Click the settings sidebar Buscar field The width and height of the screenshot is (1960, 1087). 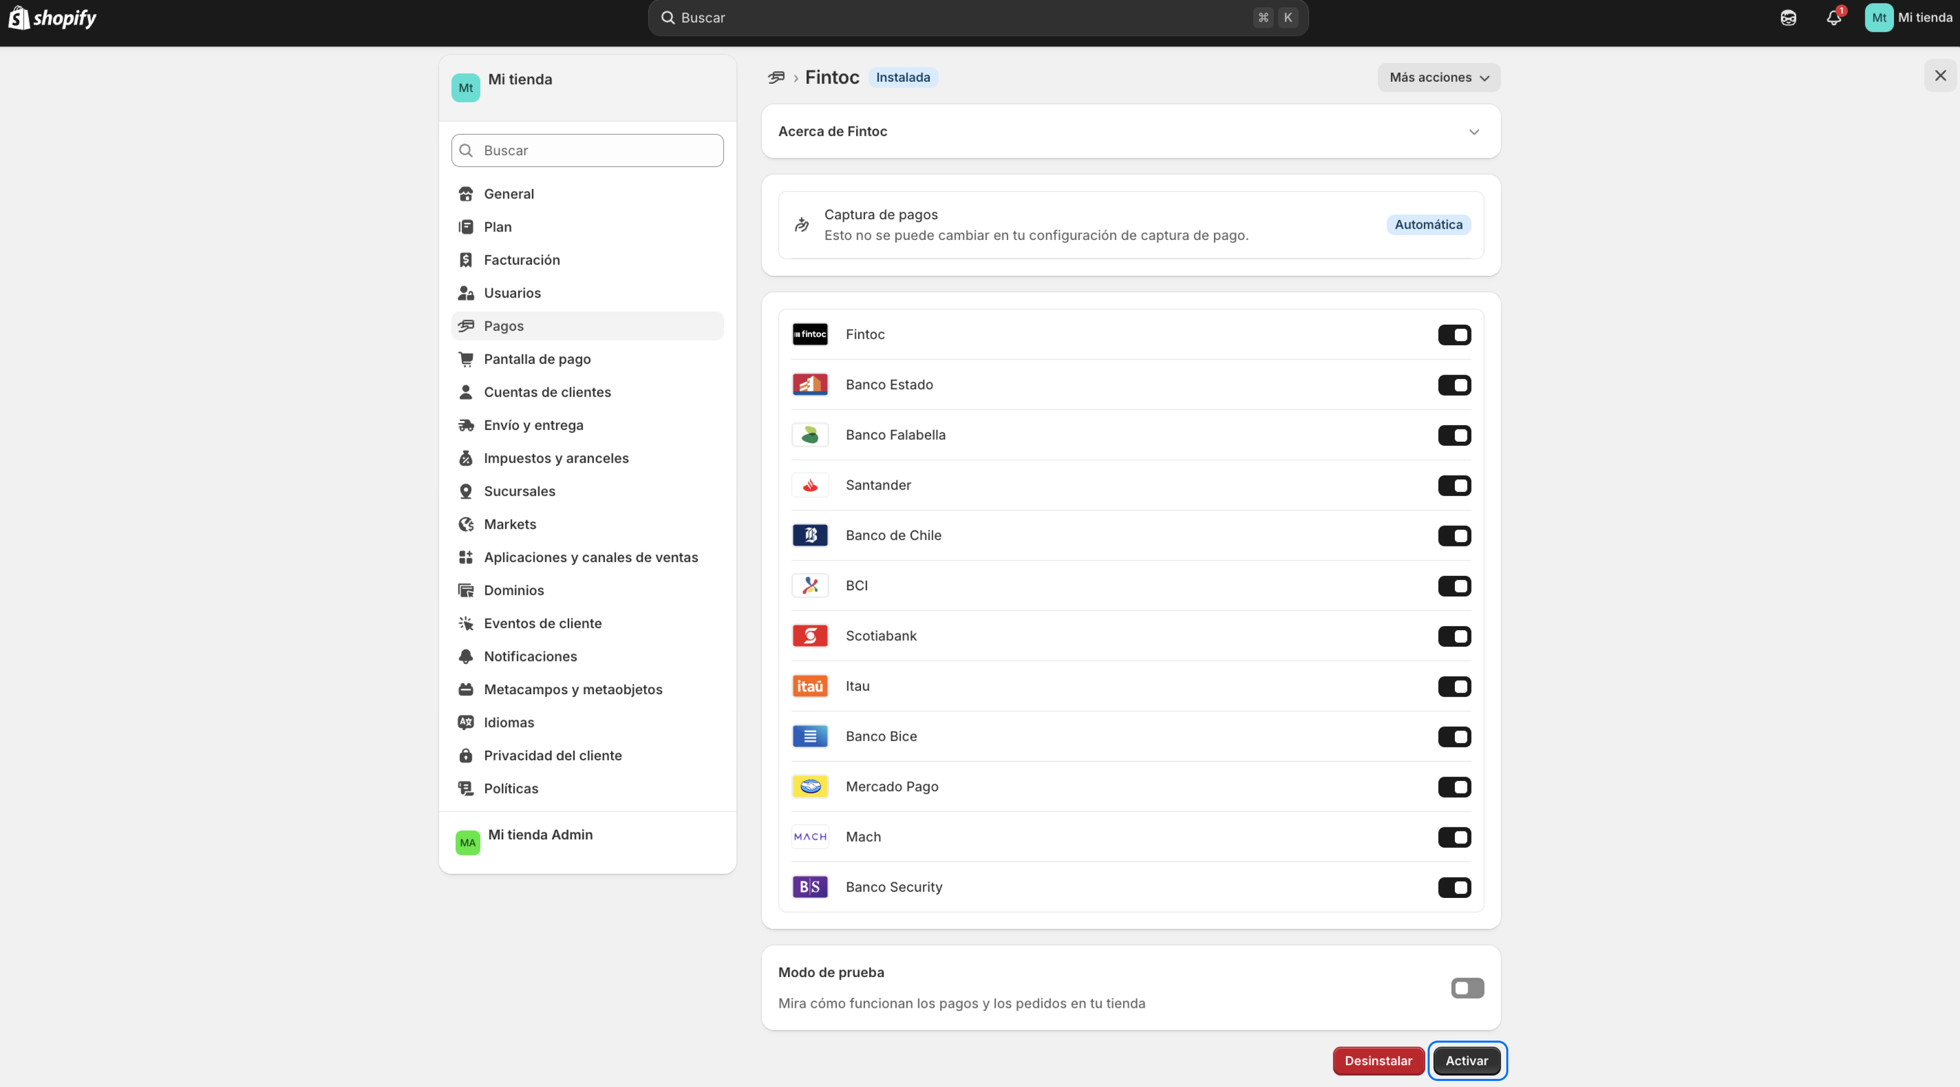coord(587,151)
